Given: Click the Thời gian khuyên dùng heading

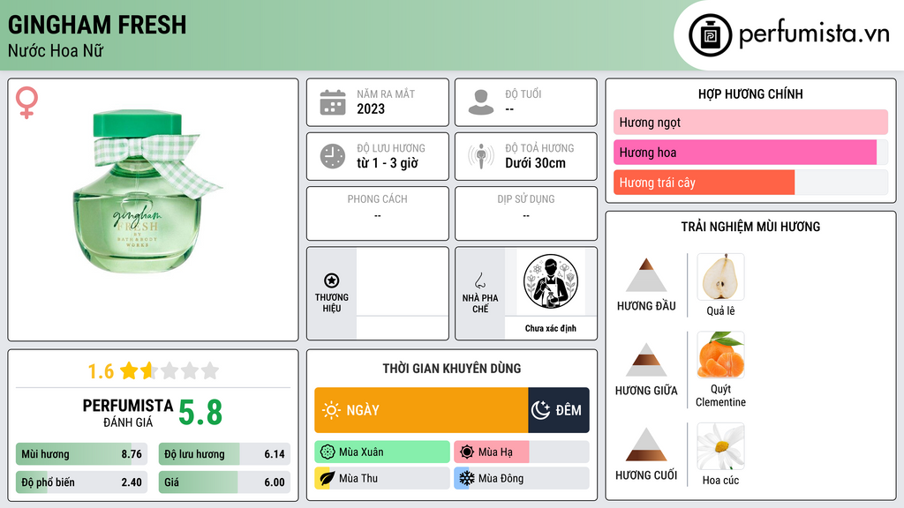Looking at the screenshot, I should click(452, 369).
